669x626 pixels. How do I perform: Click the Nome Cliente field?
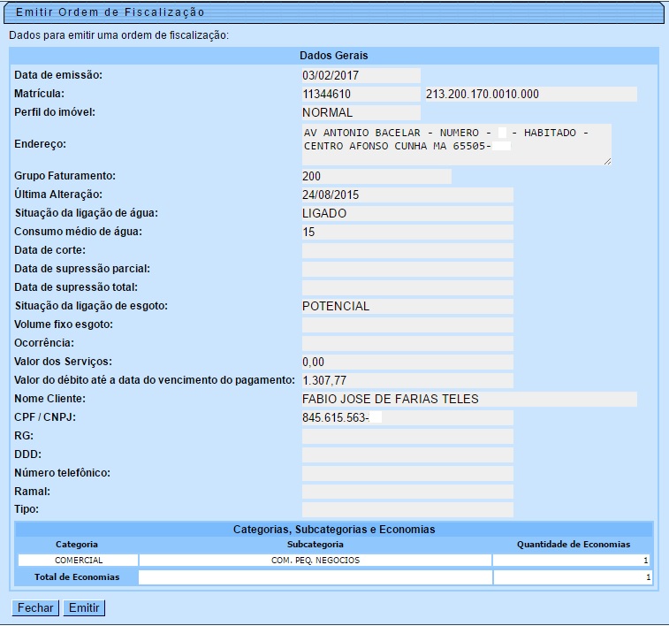(x=468, y=399)
